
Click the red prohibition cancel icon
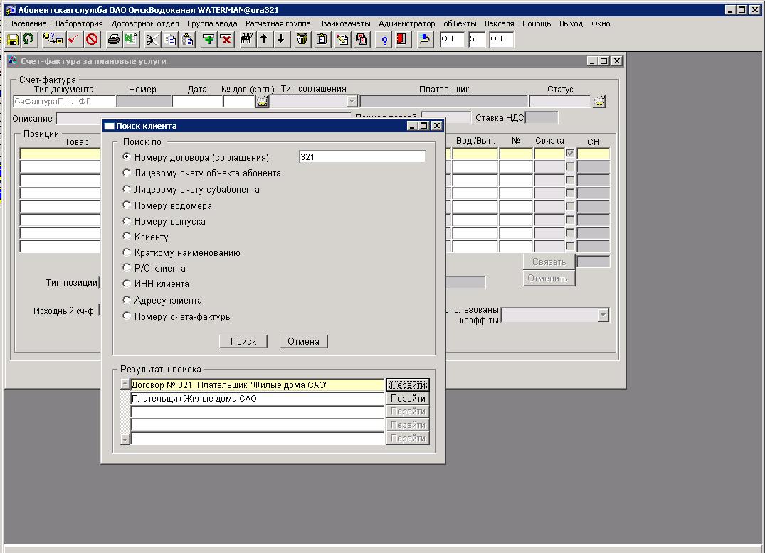92,40
